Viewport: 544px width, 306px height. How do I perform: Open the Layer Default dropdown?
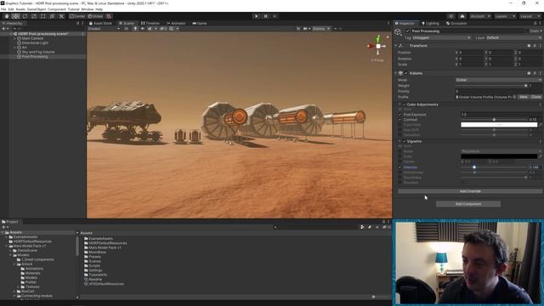513,37
